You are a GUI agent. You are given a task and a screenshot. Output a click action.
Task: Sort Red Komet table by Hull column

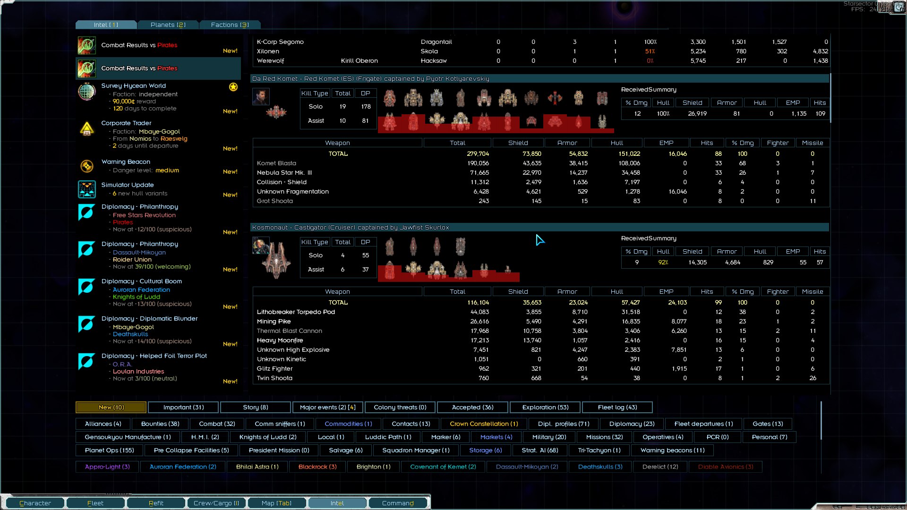(616, 143)
